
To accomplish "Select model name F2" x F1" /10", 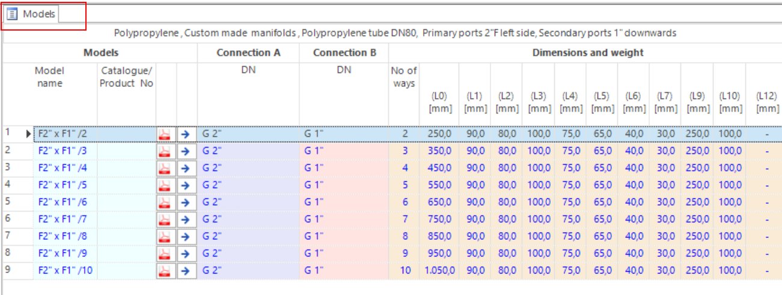I will point(65,271).
